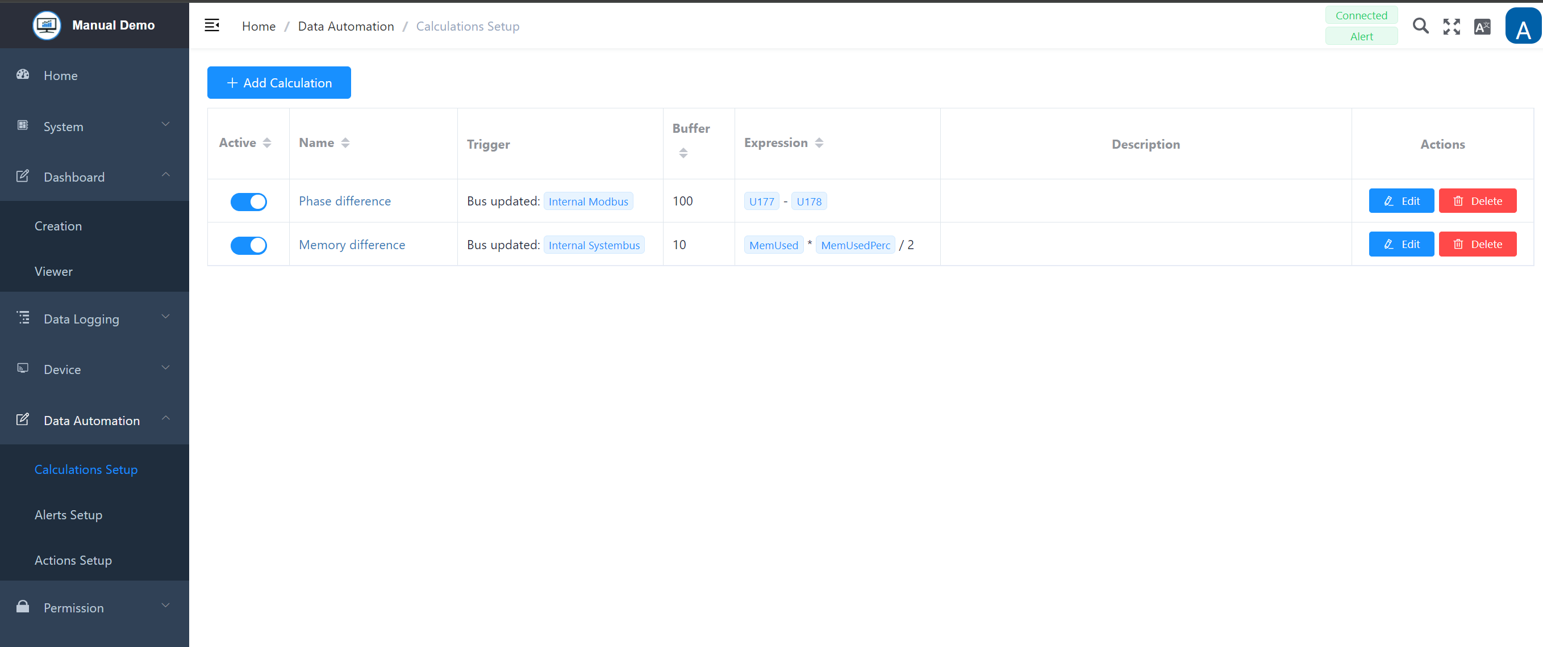Disable the Memory difference active toggle
Viewport: 1543px width, 647px height.
249,245
